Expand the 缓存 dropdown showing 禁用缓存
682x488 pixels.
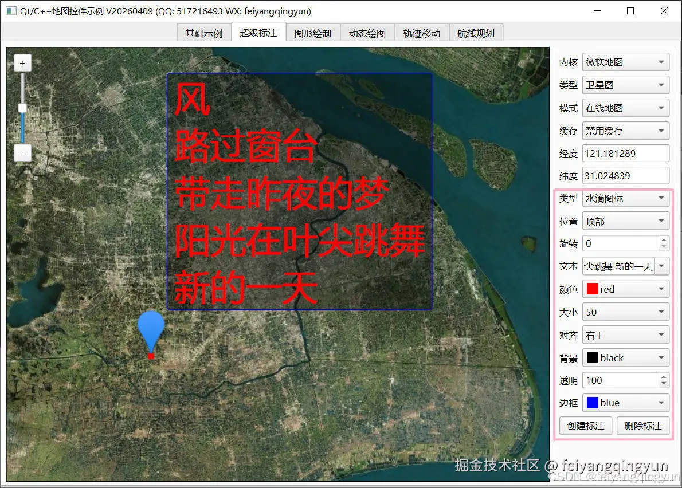point(625,131)
